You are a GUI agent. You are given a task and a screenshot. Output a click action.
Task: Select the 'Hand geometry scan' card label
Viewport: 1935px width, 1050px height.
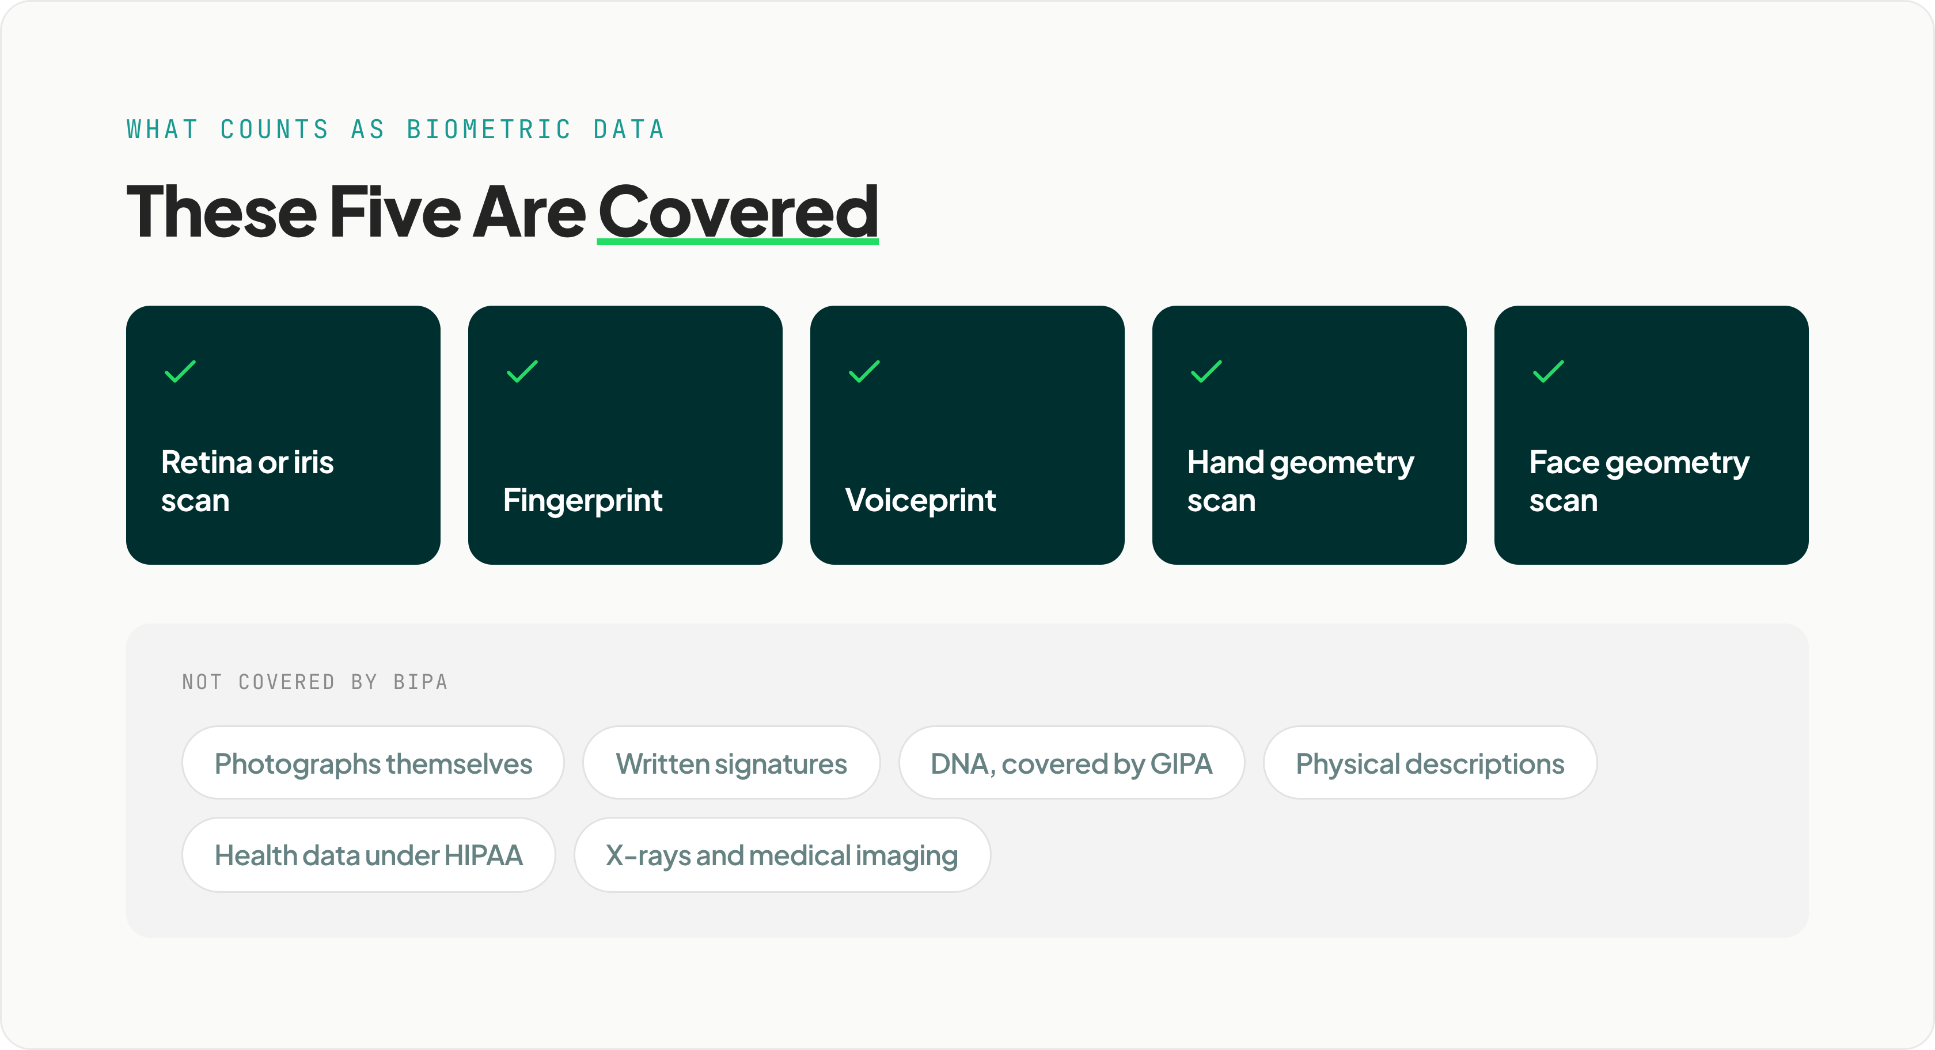click(1300, 481)
